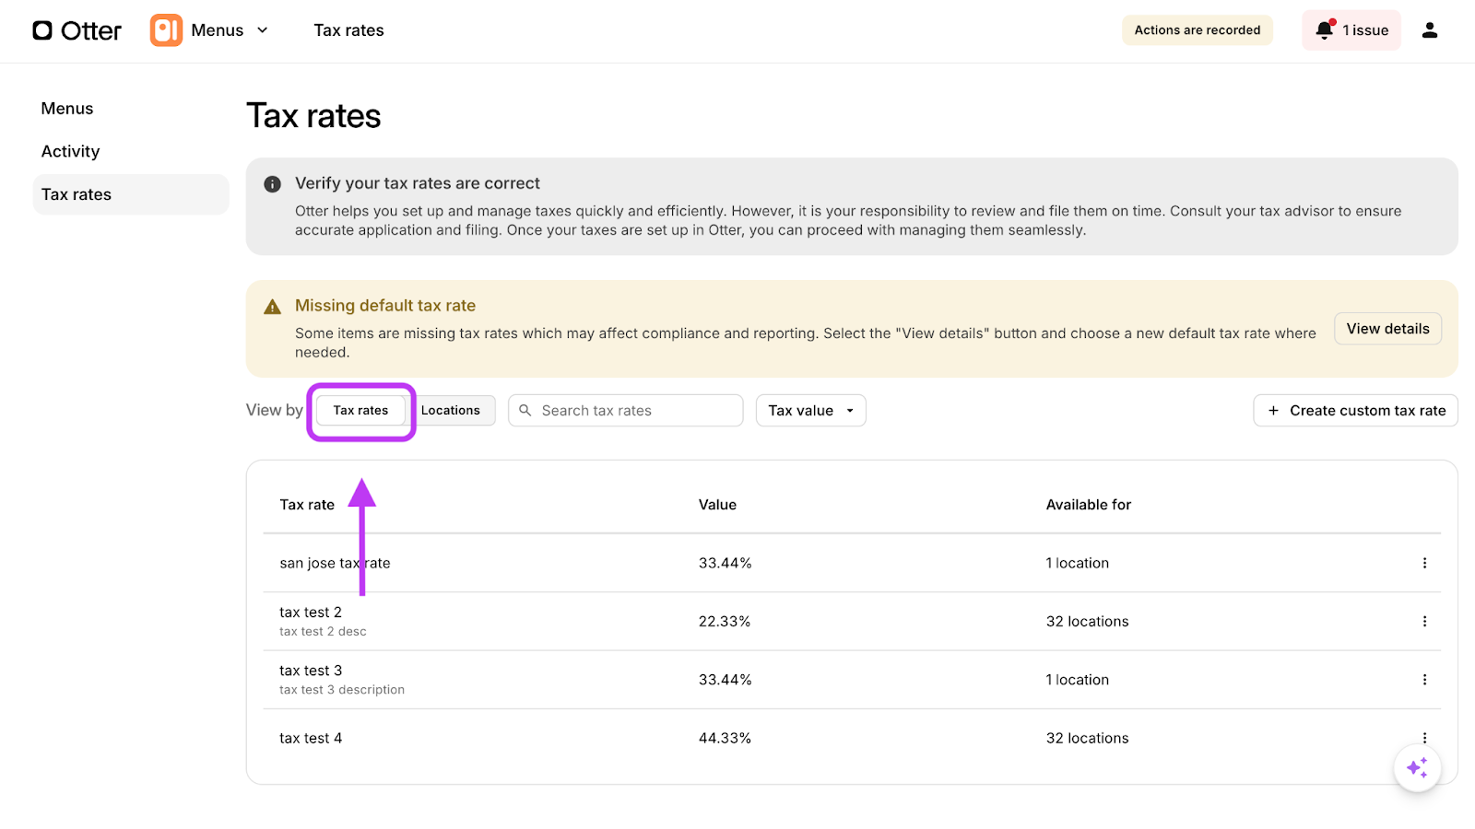Viewport: 1475px width, 829px height.
Task: Open three-dot menu for tax test 2
Action: (1424, 622)
